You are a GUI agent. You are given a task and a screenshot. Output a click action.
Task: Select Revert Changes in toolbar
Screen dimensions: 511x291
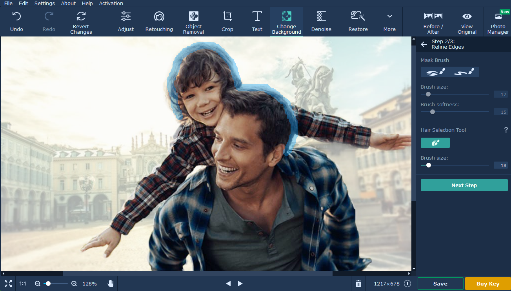(x=81, y=22)
